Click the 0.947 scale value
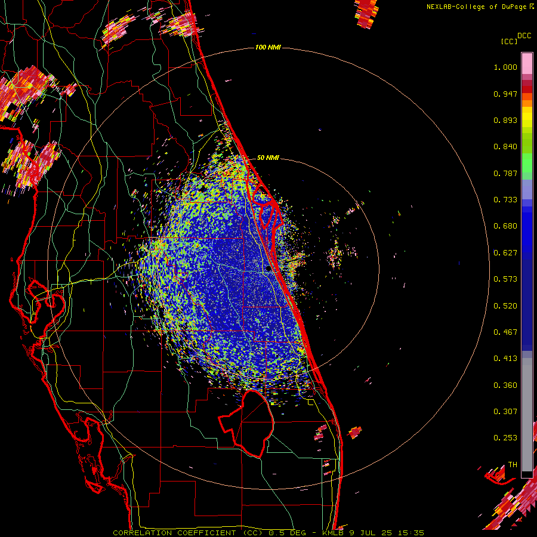 505,94
